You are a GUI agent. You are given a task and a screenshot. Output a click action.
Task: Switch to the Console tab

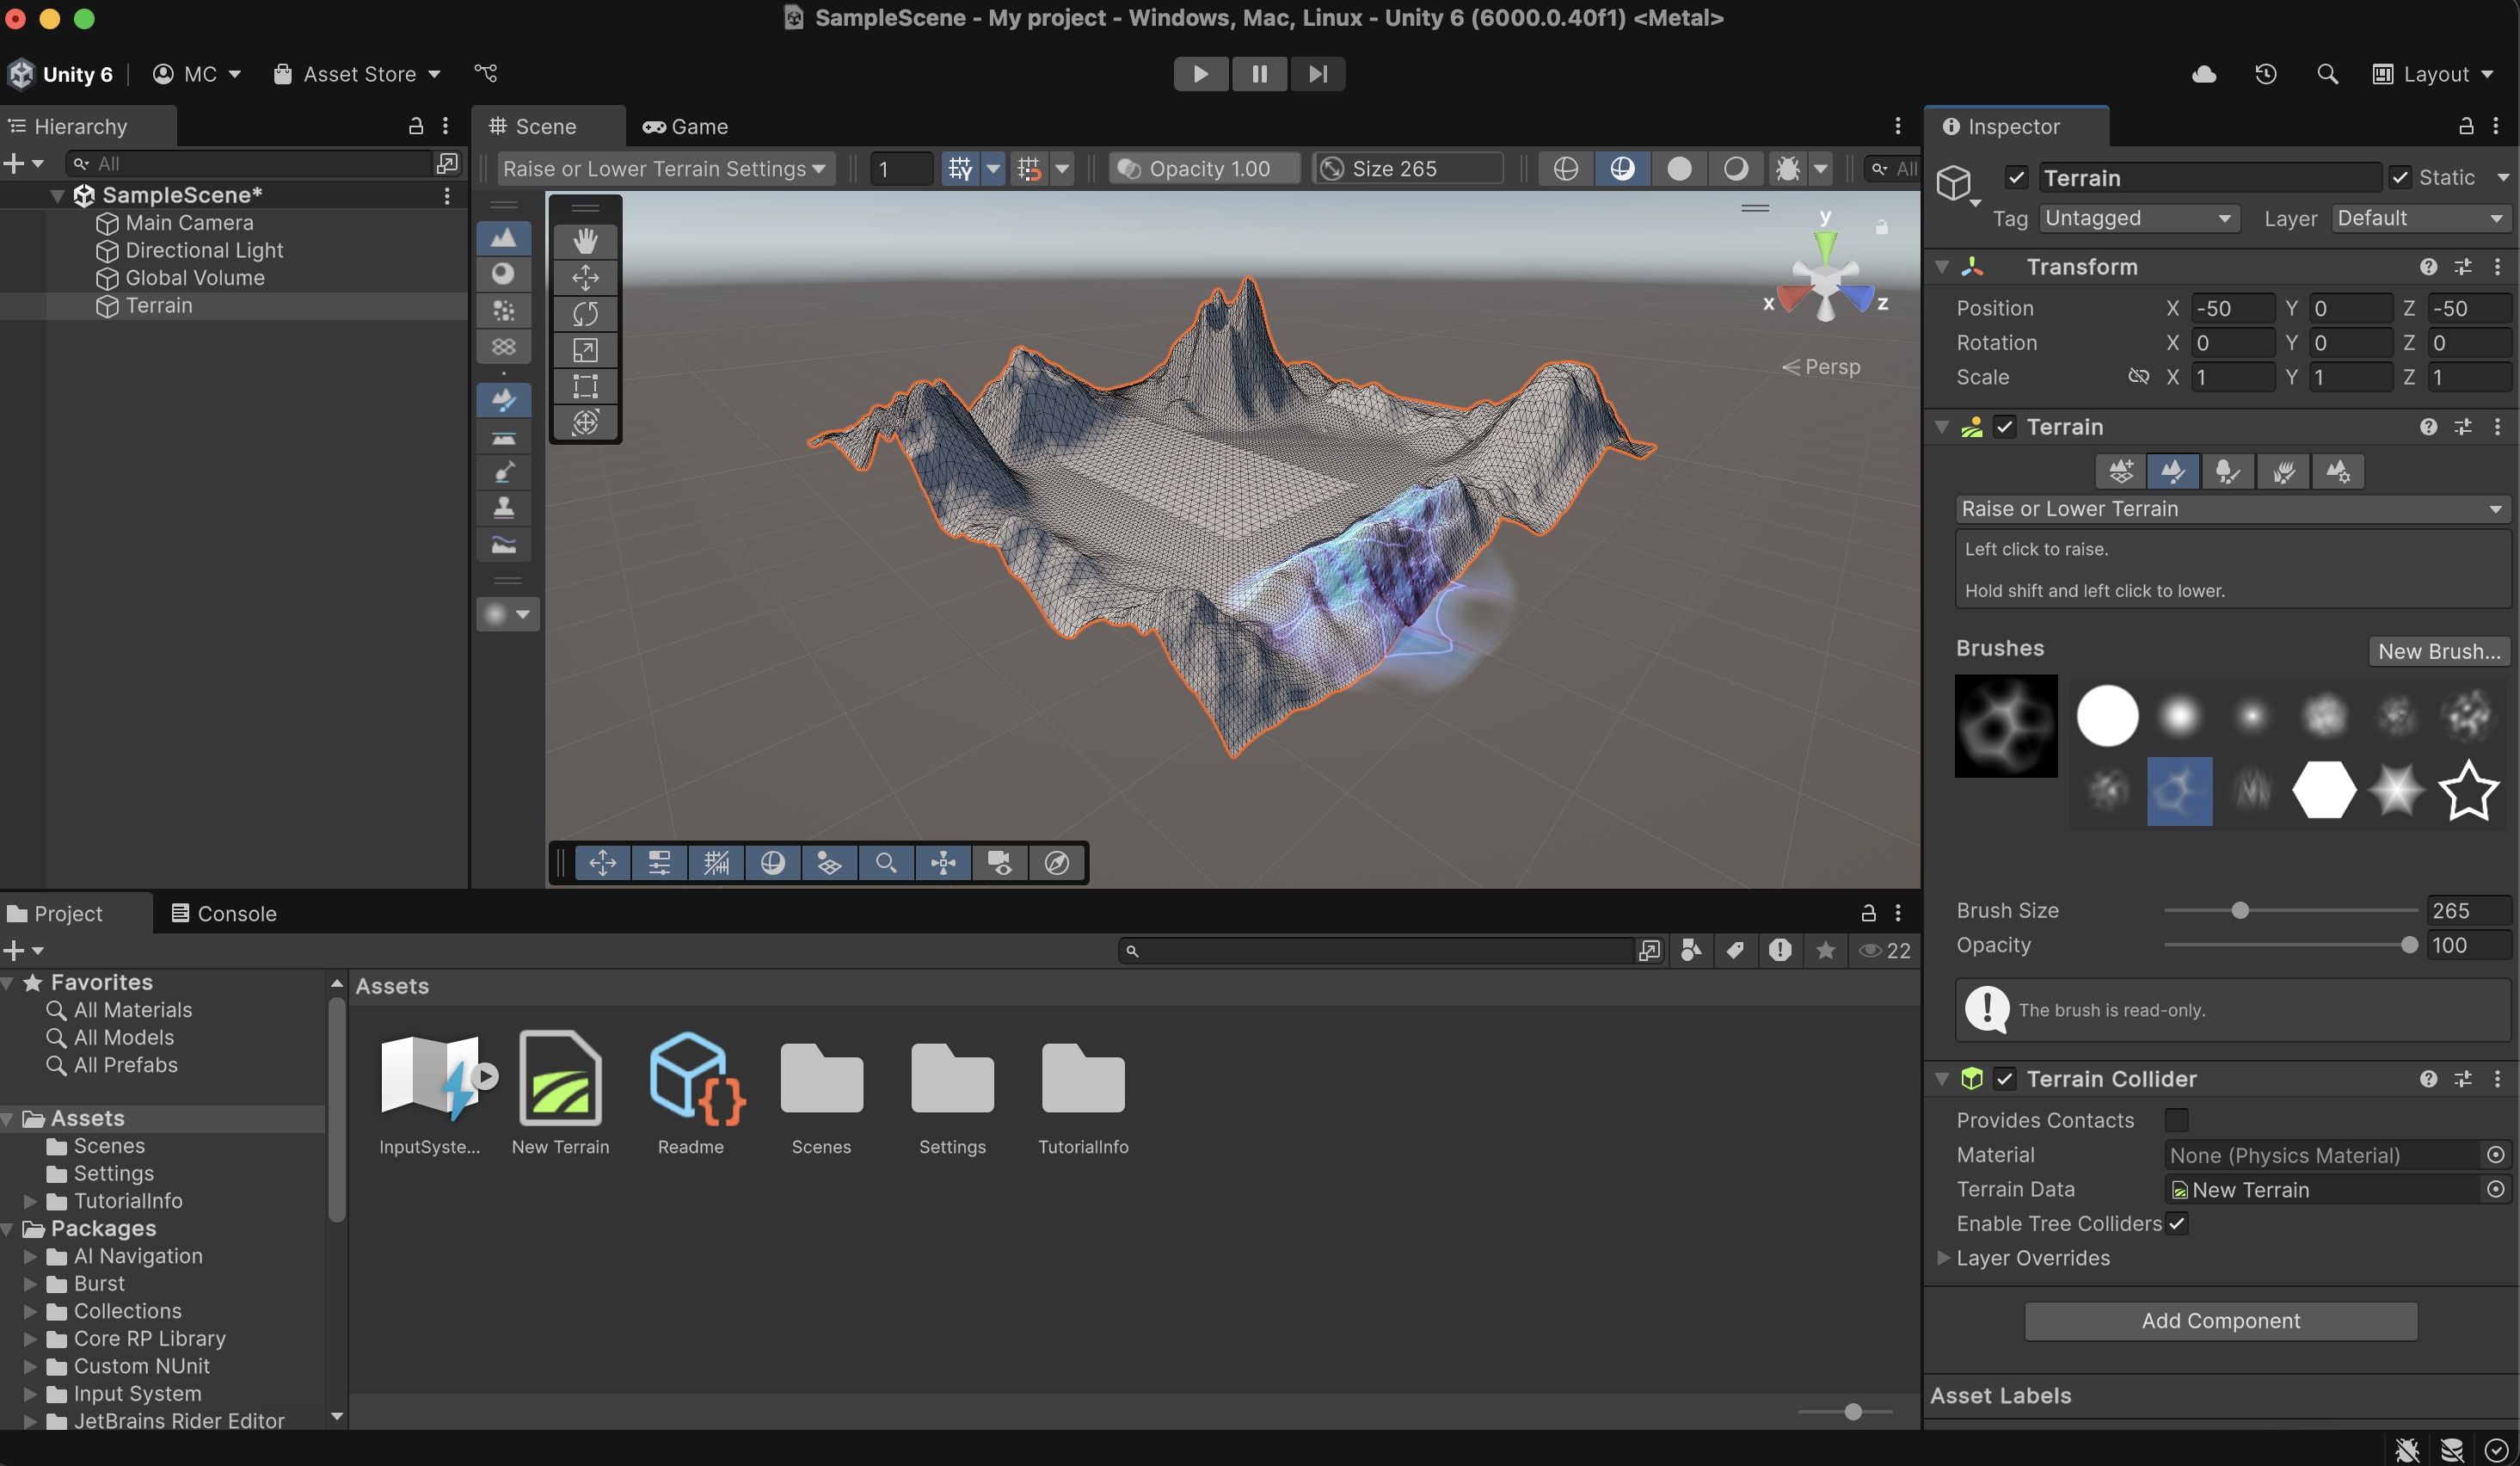click(x=224, y=913)
